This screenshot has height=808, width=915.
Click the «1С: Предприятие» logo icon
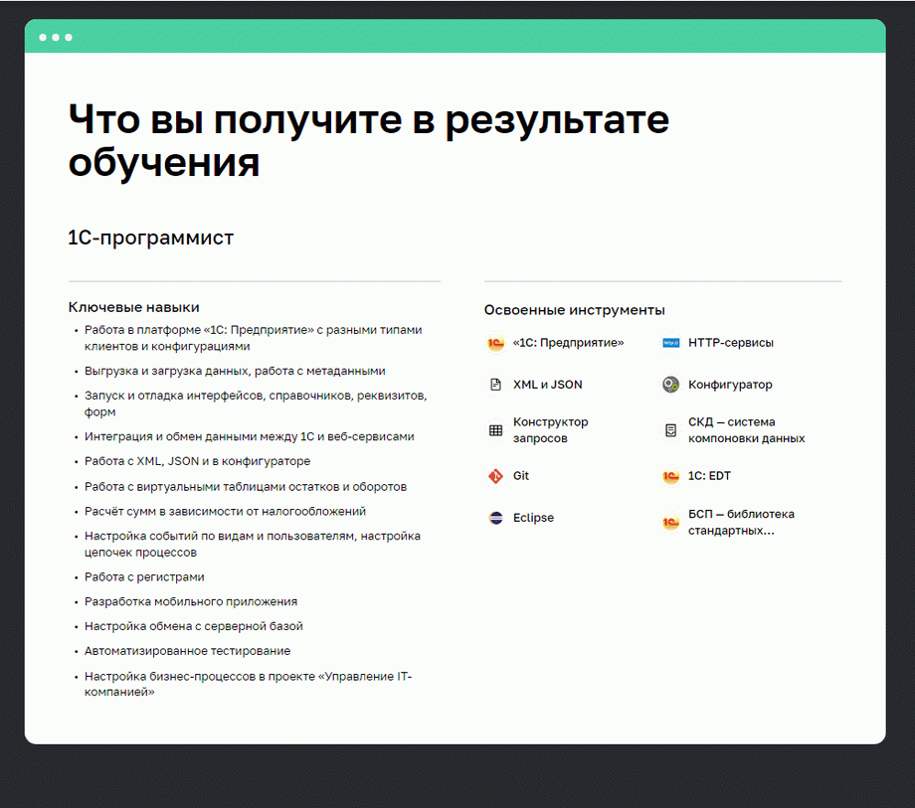point(495,343)
